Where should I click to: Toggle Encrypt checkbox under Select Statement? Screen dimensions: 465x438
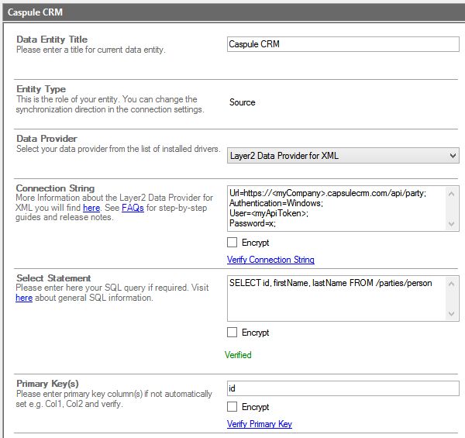(x=232, y=333)
